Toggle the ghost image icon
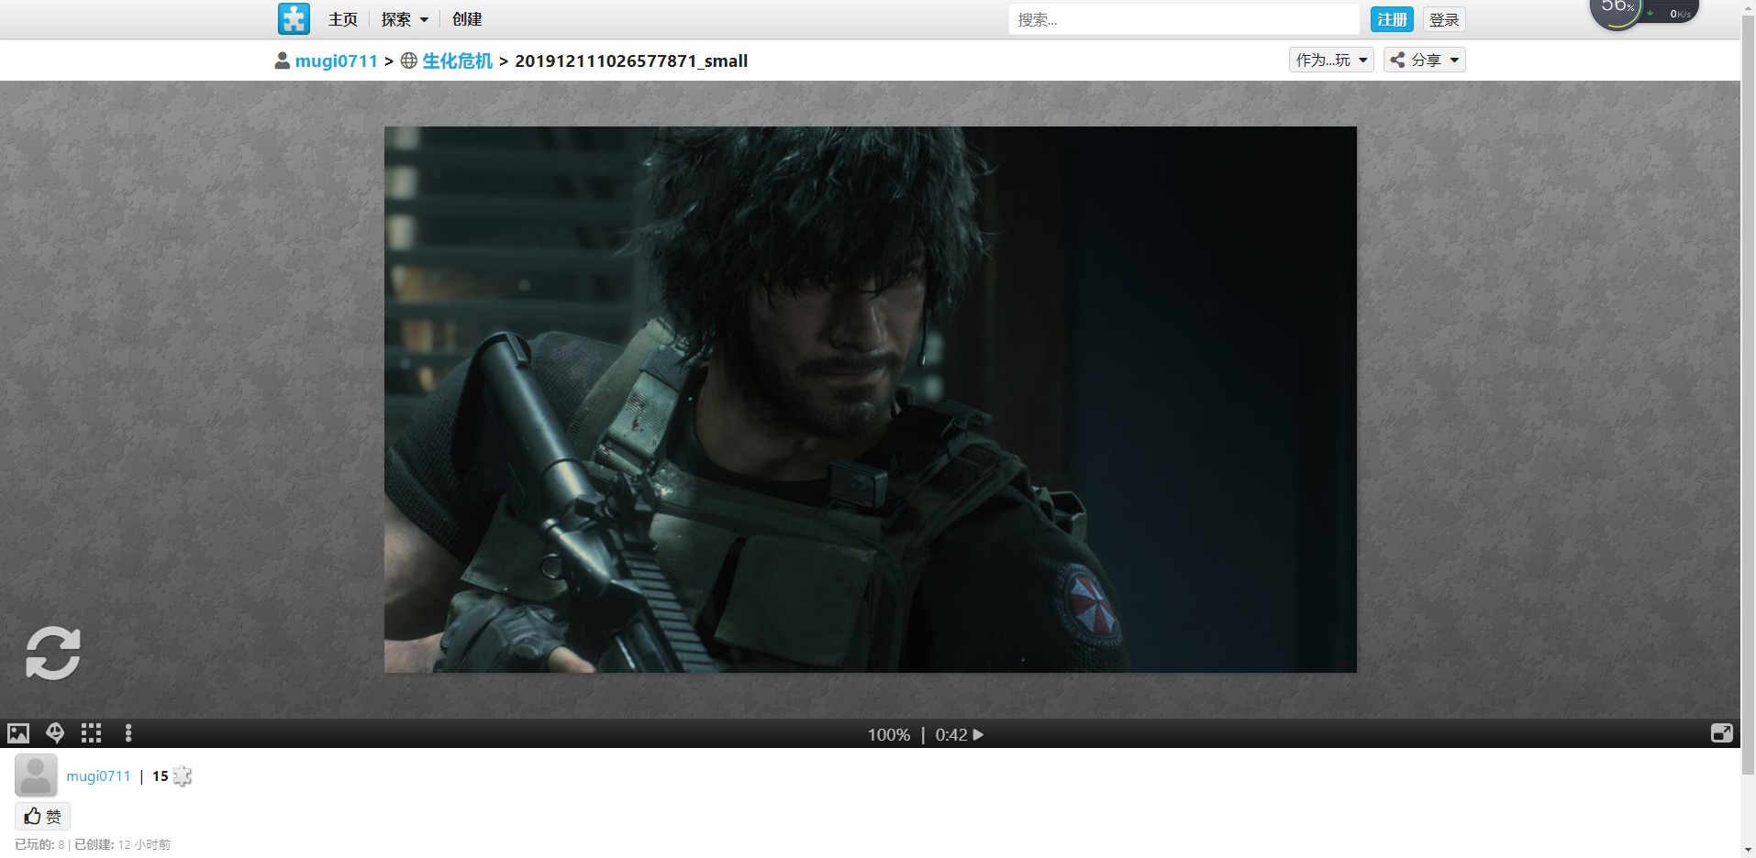Screen dimensions: 1756x858 point(55,733)
